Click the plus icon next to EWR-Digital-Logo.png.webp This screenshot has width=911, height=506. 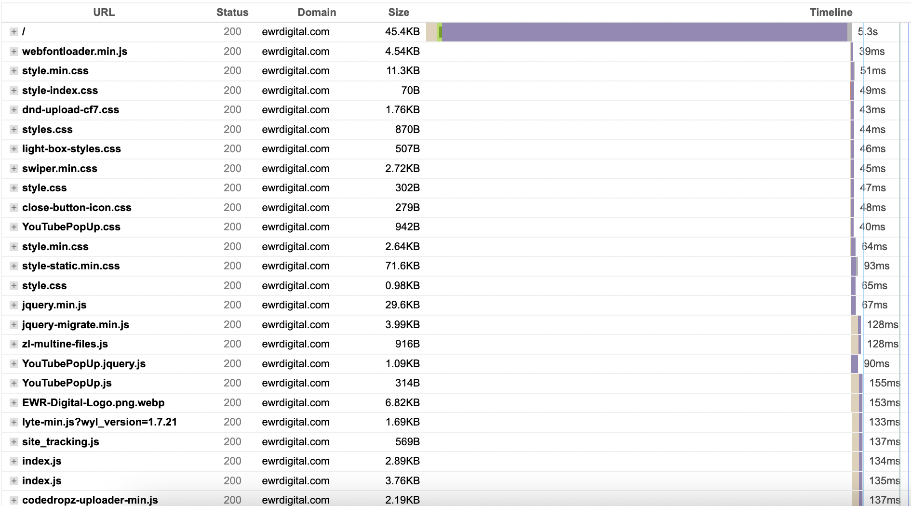[14, 403]
